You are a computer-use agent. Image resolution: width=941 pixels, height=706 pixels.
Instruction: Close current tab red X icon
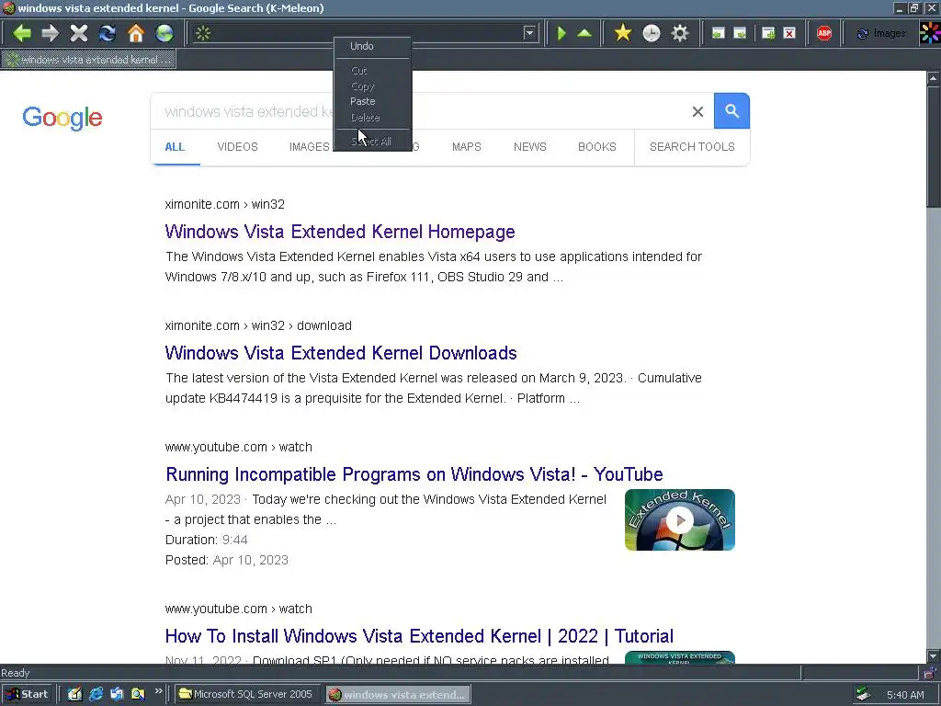click(789, 33)
